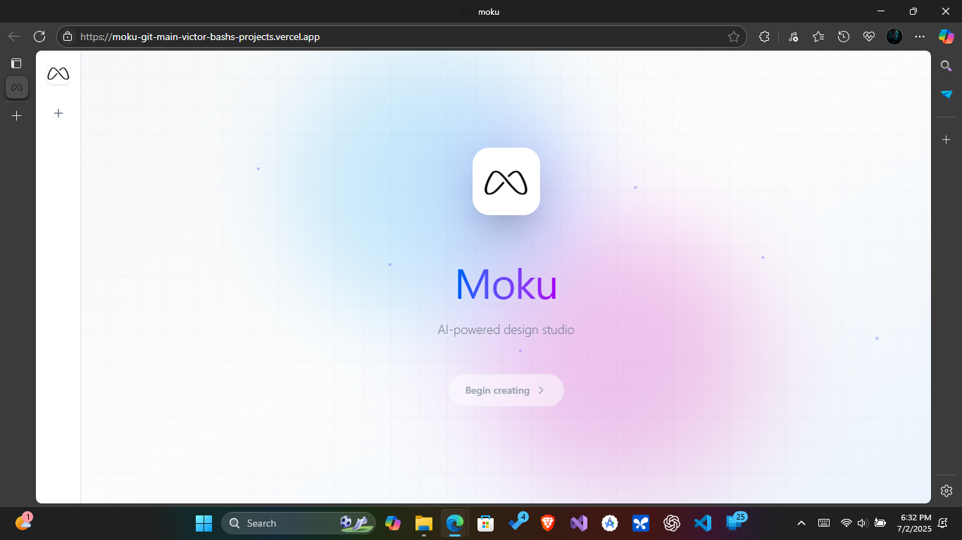Open the Windows Start menu

click(x=204, y=523)
